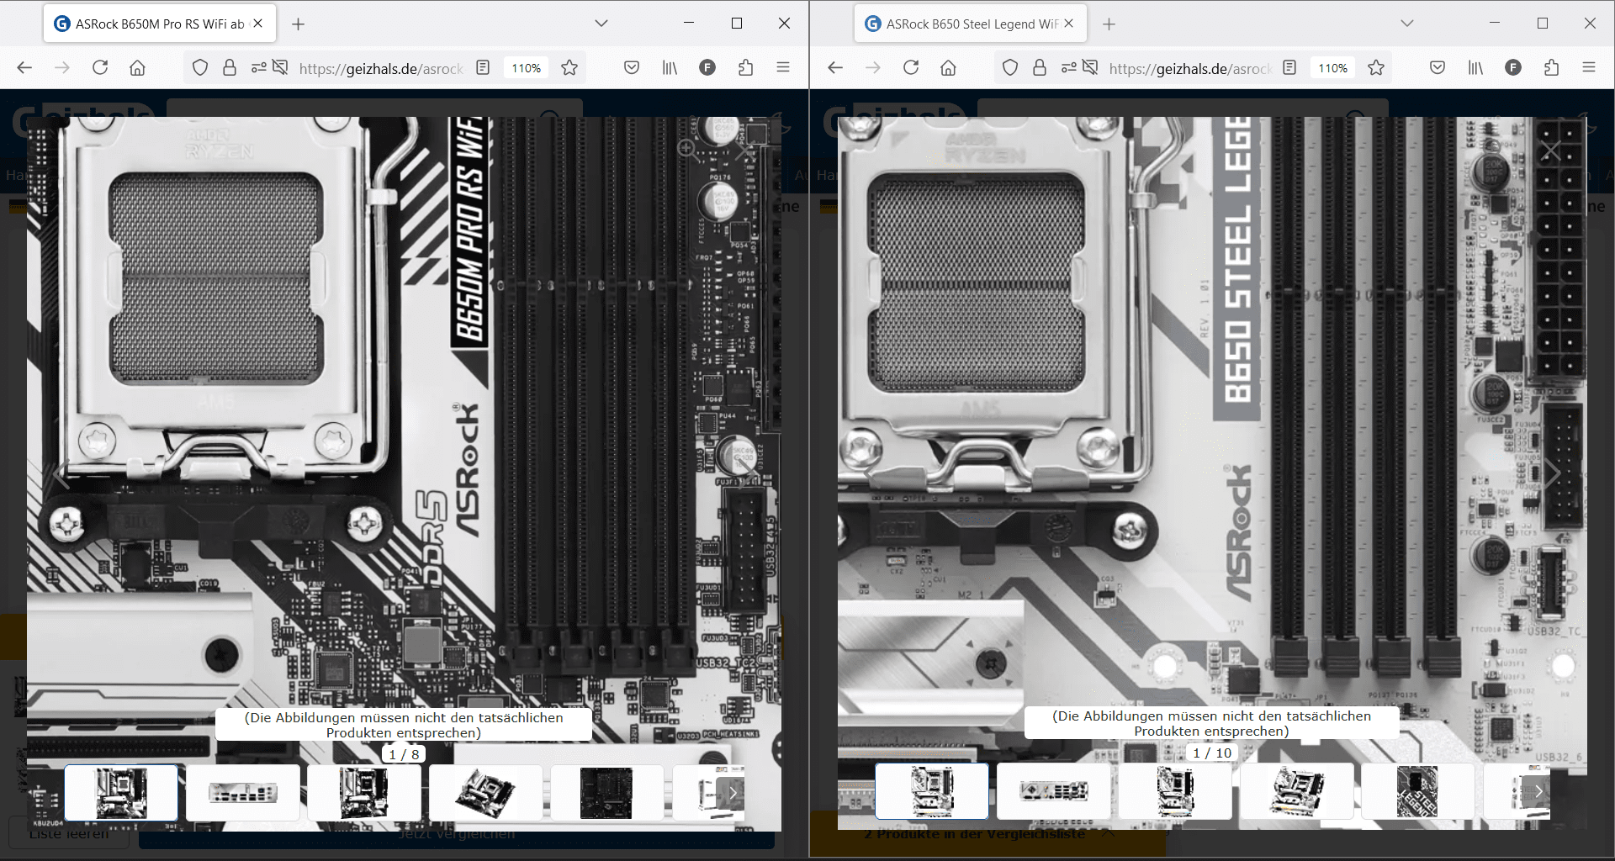List all tabs in the left window
The height and width of the screenshot is (861, 1615).
click(601, 24)
